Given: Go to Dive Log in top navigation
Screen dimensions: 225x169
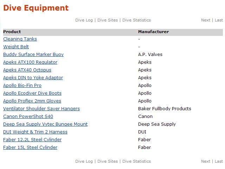Looking at the screenshot, I should point(84,20).
